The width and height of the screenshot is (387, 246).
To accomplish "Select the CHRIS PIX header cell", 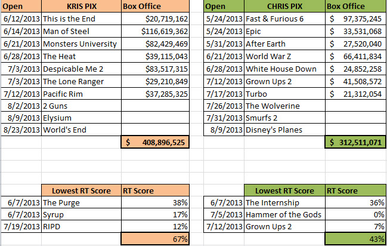I will (284, 6).
